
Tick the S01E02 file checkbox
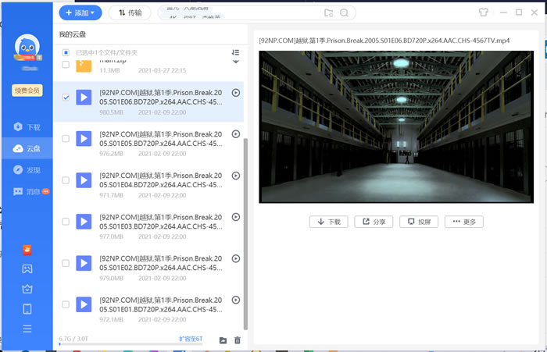pyautogui.click(x=66, y=263)
